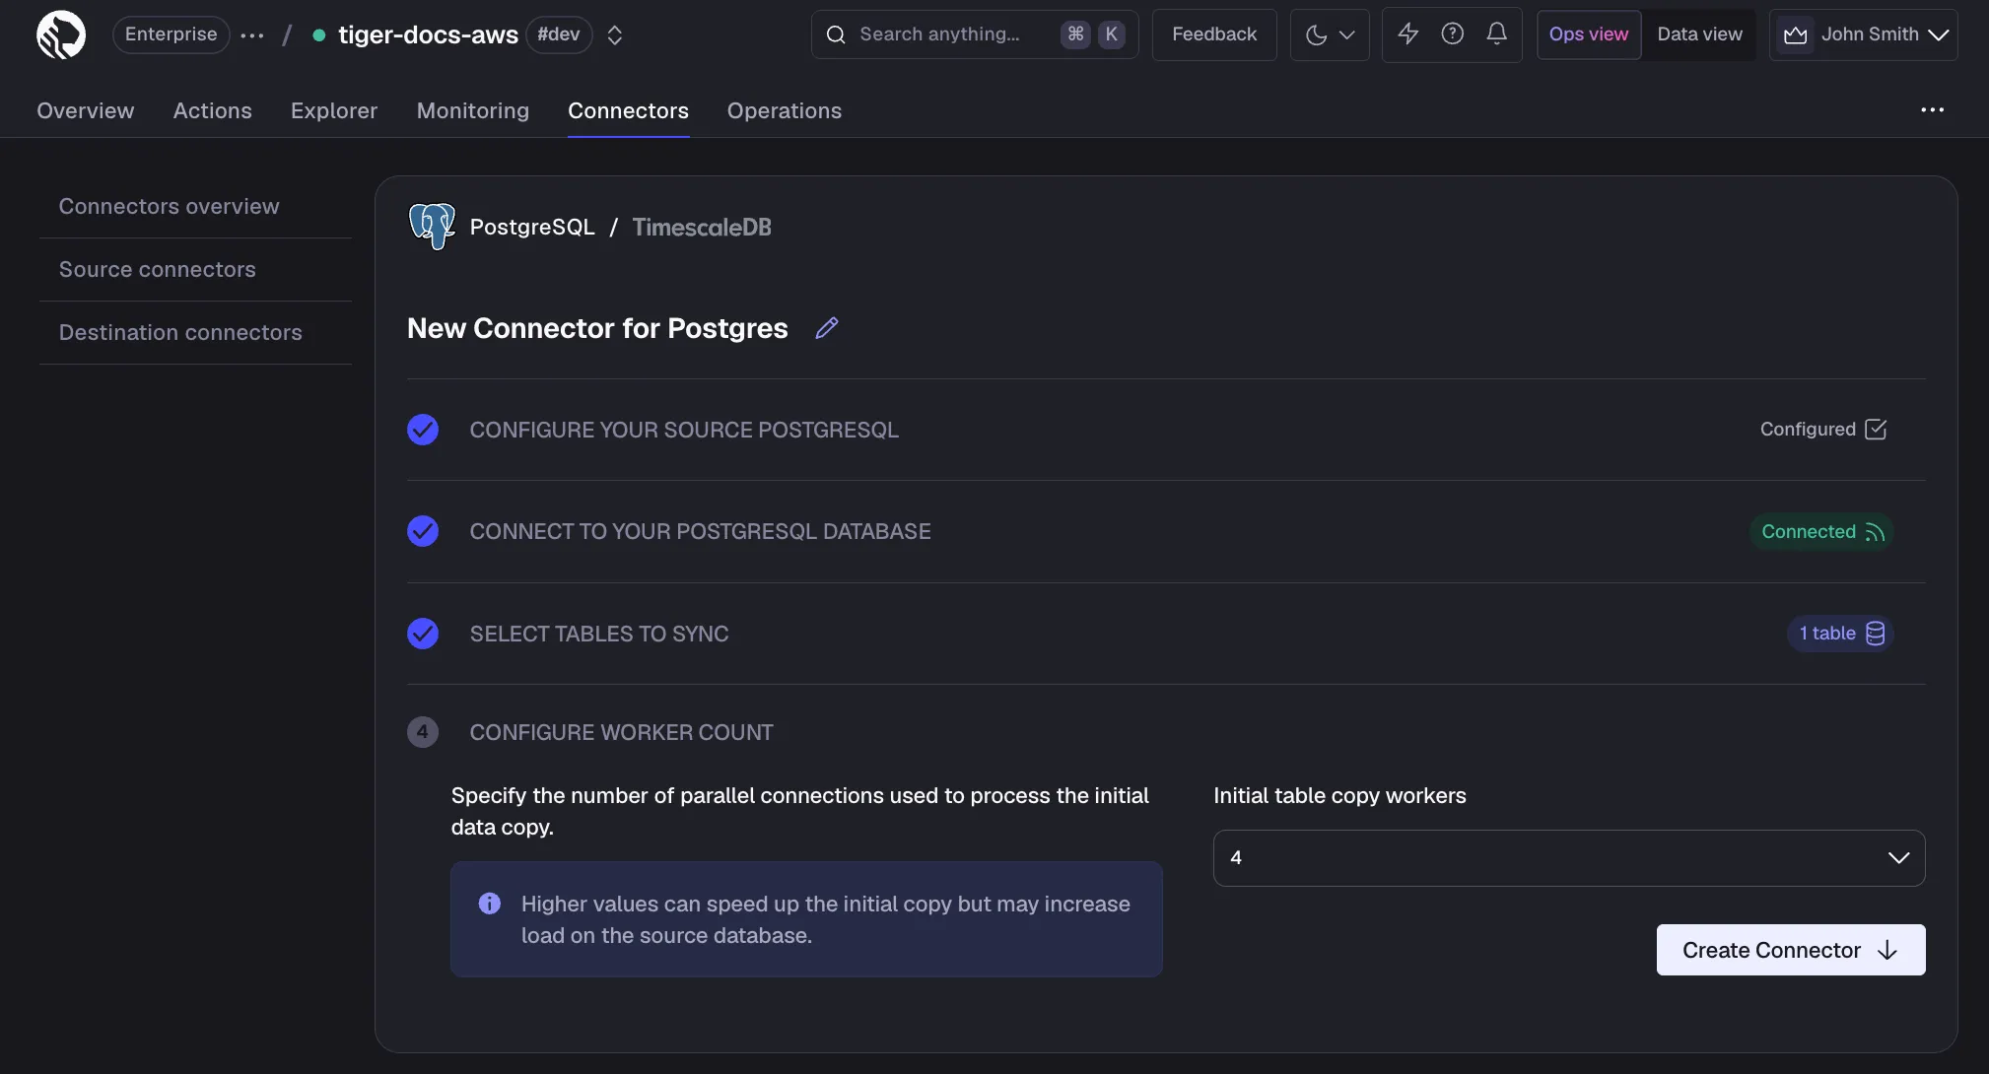Click the TimescaleDB breadcrumb text
Image resolution: width=1989 pixels, height=1074 pixels.
pyautogui.click(x=702, y=228)
